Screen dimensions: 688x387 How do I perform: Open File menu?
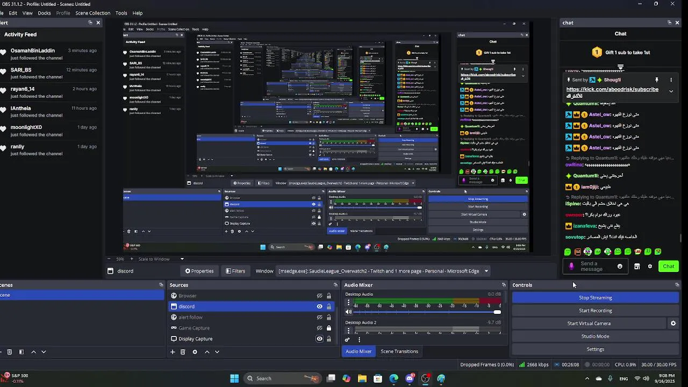pyautogui.click(x=1, y=13)
